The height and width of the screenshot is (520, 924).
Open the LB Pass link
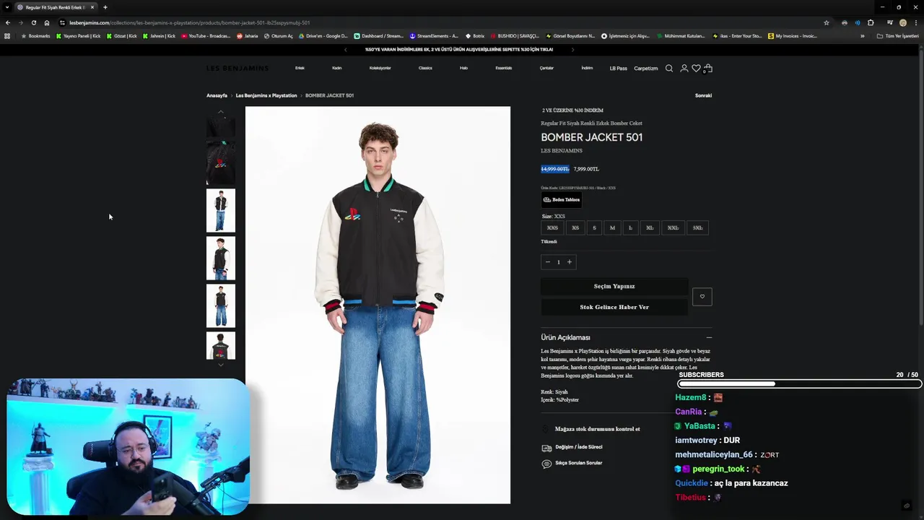pos(618,69)
